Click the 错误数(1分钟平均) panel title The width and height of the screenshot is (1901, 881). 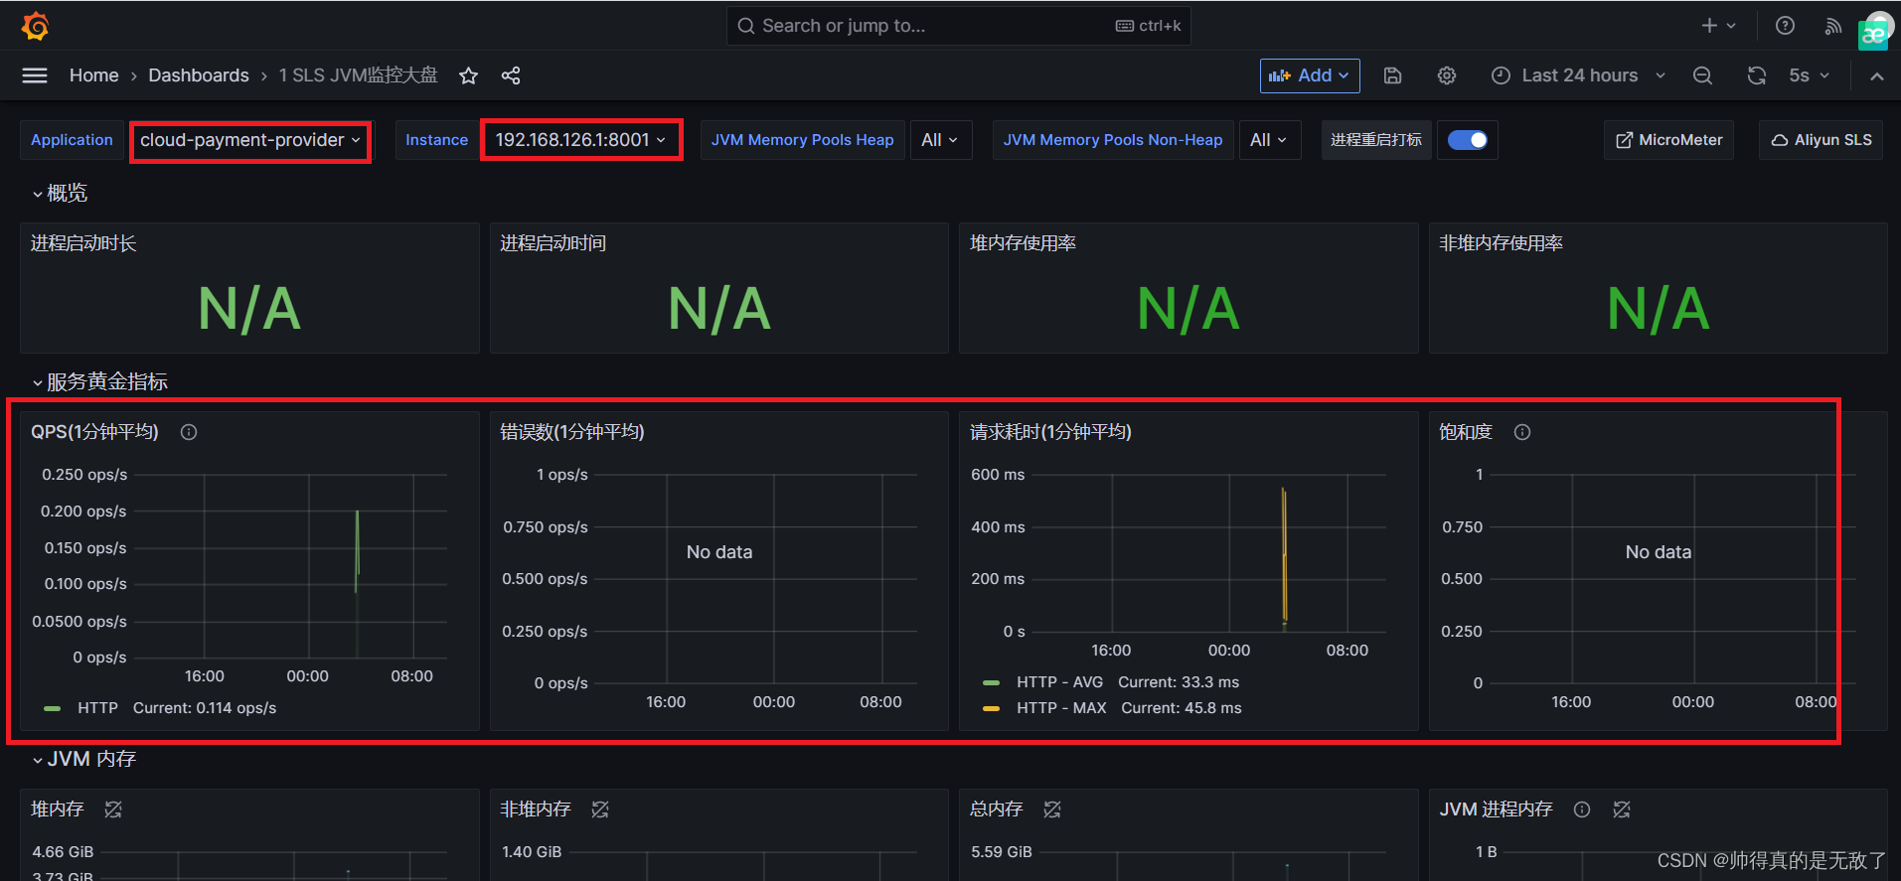(x=572, y=432)
